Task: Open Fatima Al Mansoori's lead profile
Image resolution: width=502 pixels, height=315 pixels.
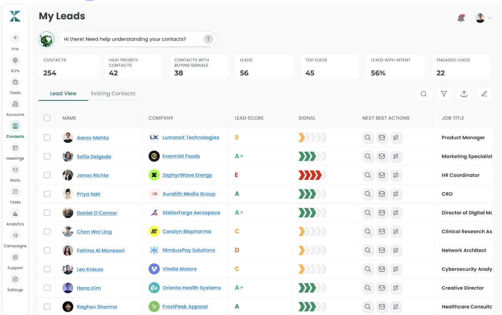Action: [x=100, y=250]
